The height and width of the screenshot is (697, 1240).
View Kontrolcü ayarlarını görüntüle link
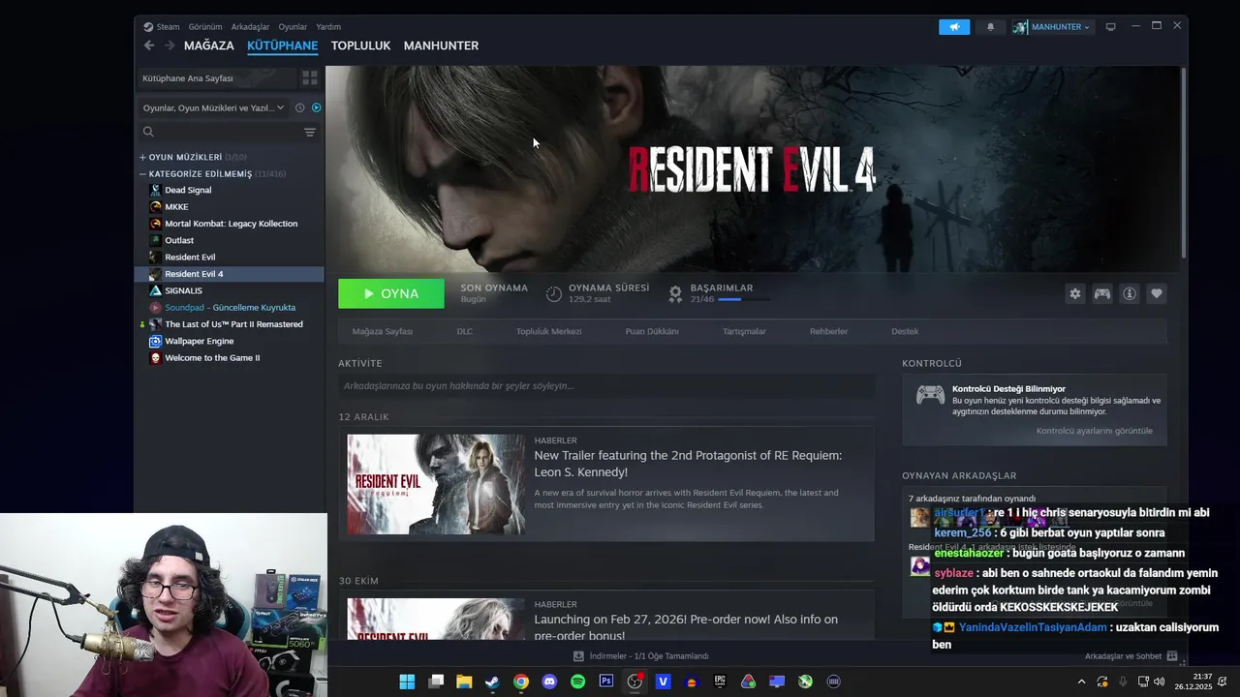[x=1095, y=431]
